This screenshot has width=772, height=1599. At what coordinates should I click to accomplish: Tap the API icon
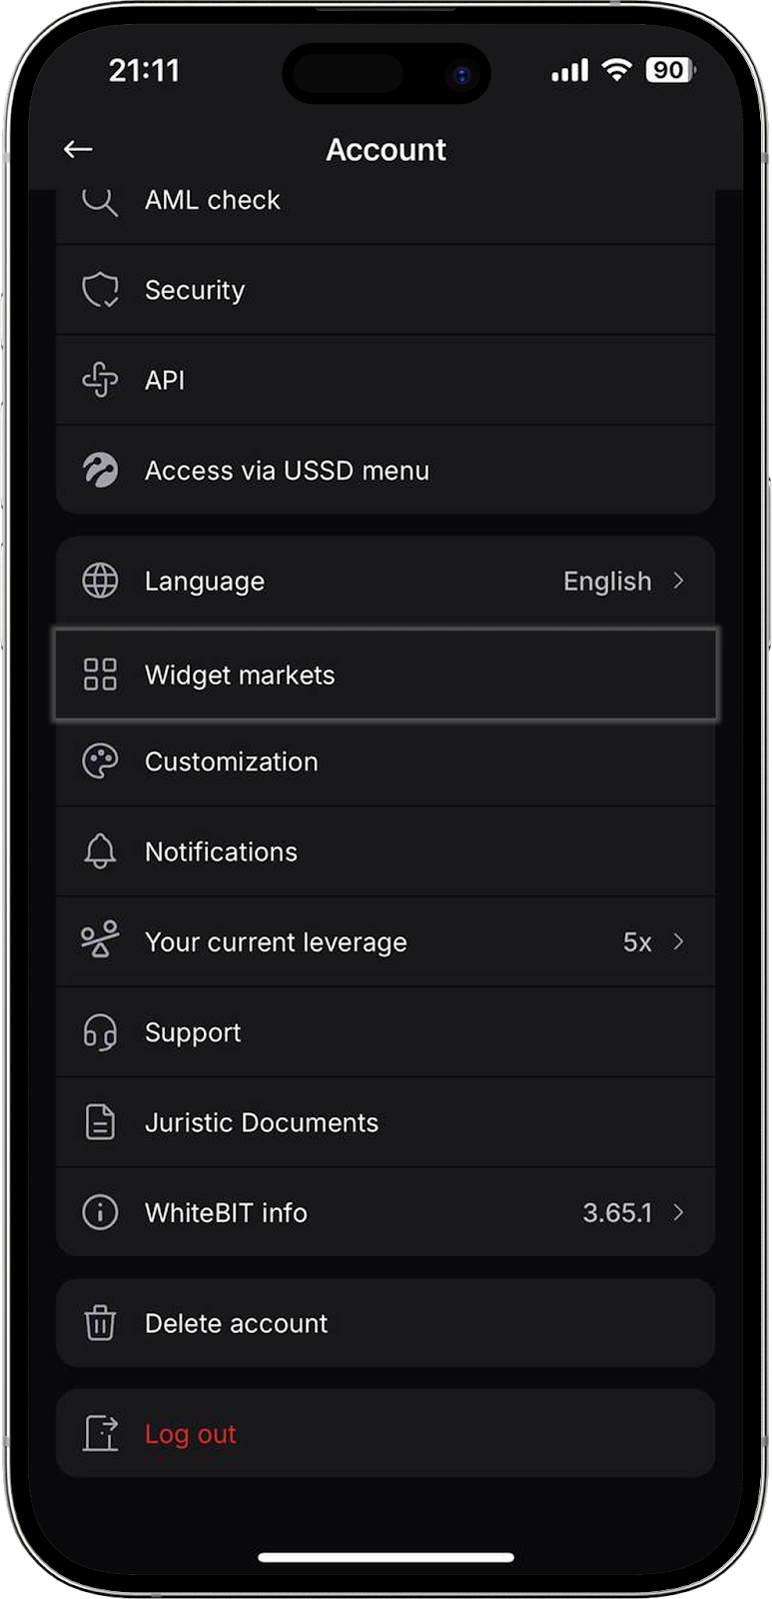[100, 380]
